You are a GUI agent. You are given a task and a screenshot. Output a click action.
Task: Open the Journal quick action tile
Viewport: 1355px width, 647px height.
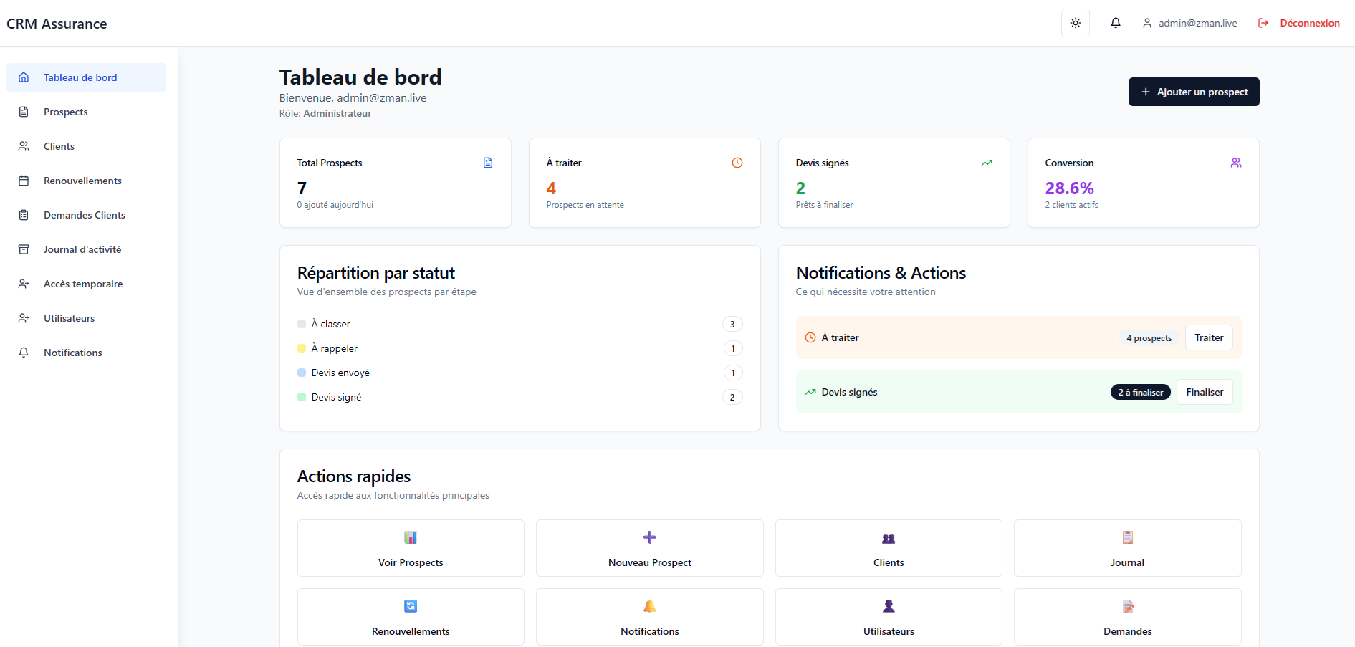pyautogui.click(x=1127, y=548)
